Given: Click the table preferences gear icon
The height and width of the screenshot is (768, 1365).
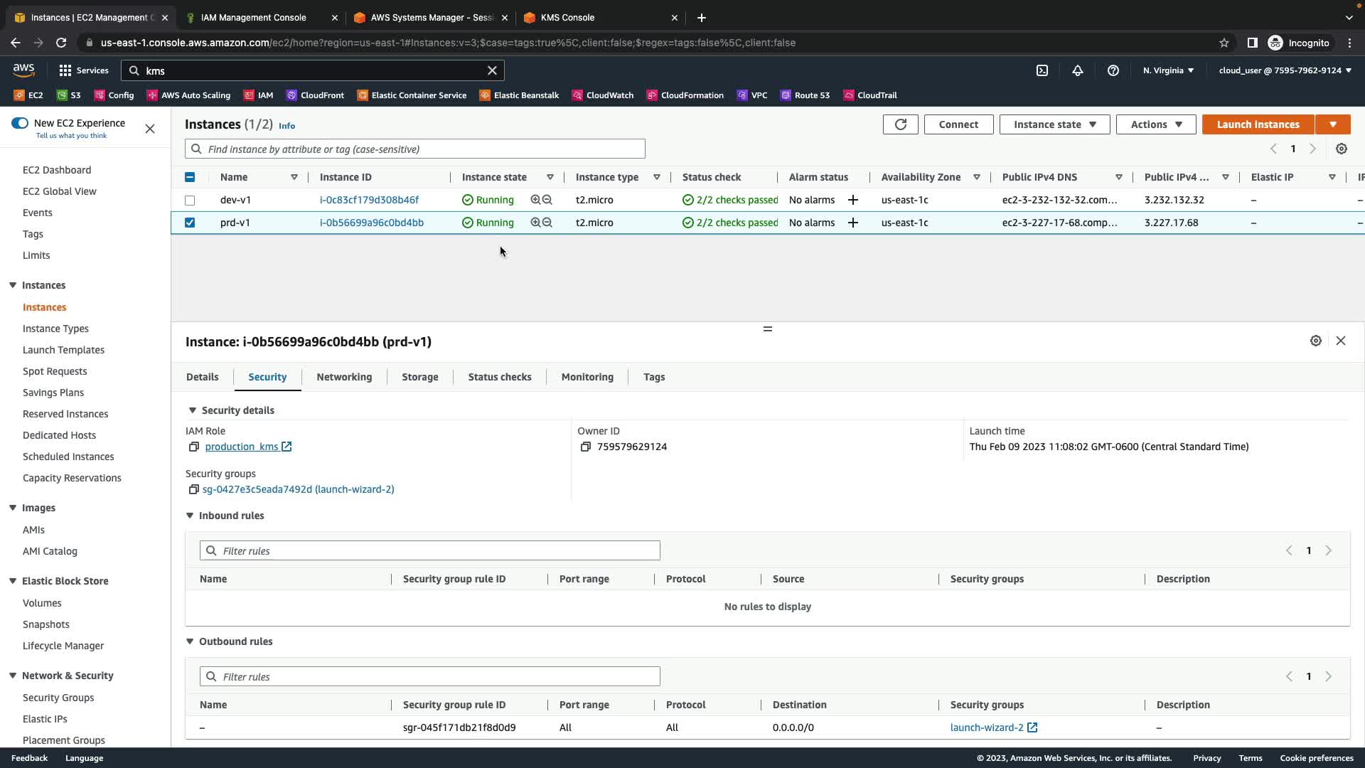Looking at the screenshot, I should click(x=1341, y=149).
